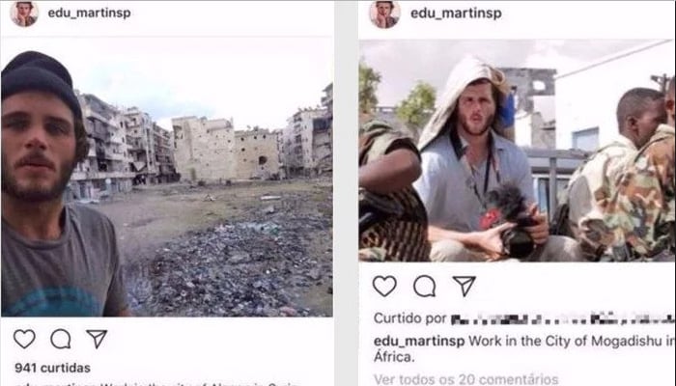
Task: Tap comment bubble on Mogadishu post
Action: click(x=425, y=286)
